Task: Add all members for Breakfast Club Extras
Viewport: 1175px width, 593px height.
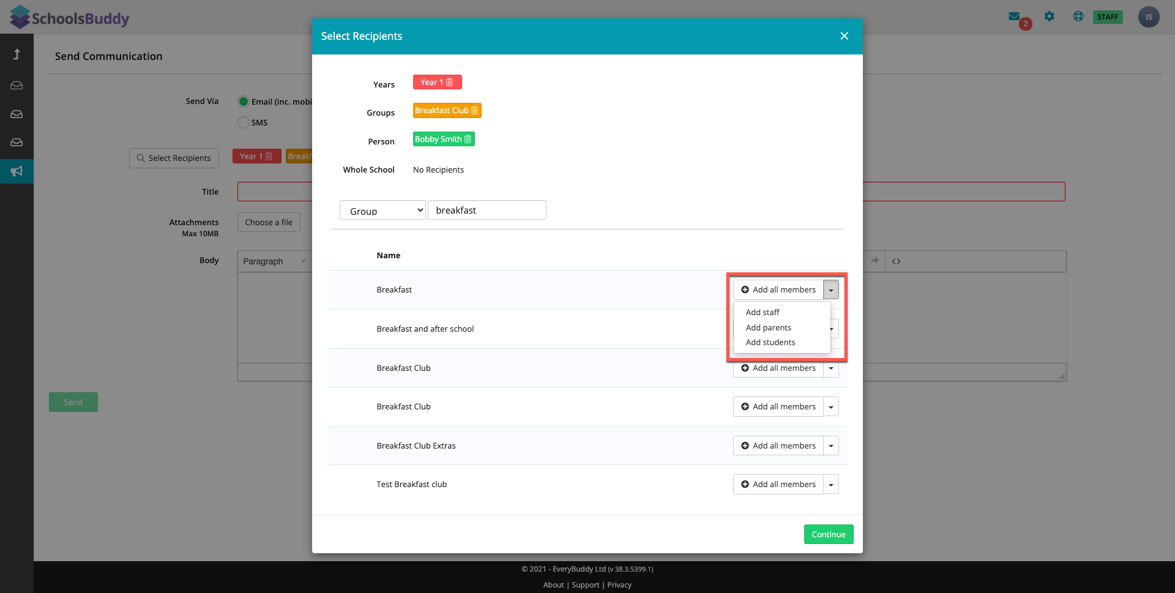Action: (778, 446)
